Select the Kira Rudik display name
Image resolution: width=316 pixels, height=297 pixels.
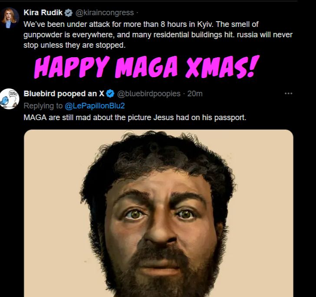tap(43, 13)
